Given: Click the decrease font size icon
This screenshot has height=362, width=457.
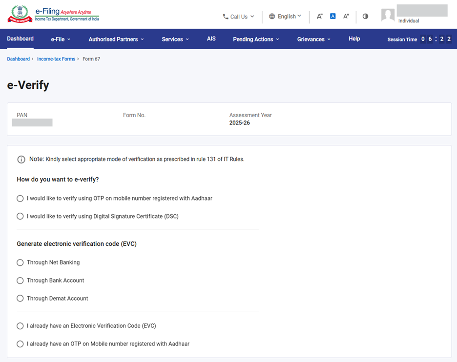Looking at the screenshot, I should coord(319,16).
